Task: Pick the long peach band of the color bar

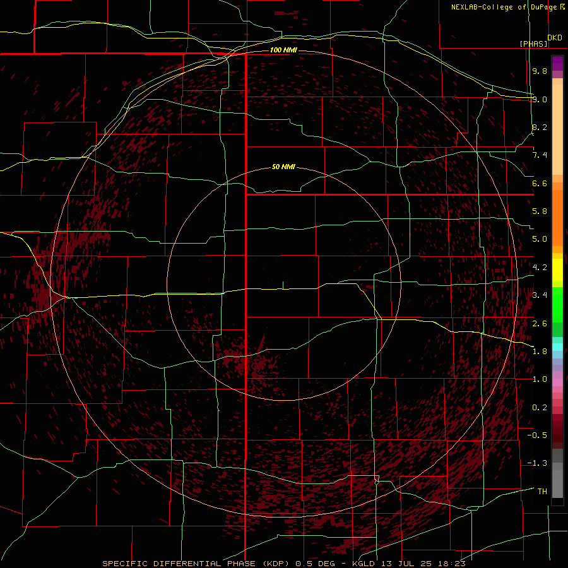Action: pos(557,129)
